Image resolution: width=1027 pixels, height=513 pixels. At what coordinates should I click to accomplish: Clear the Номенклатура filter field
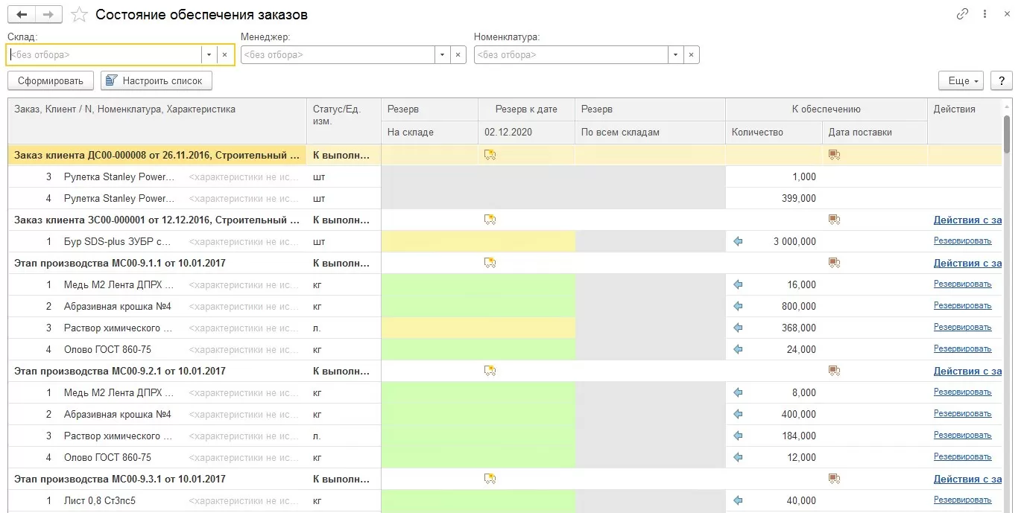click(x=692, y=55)
